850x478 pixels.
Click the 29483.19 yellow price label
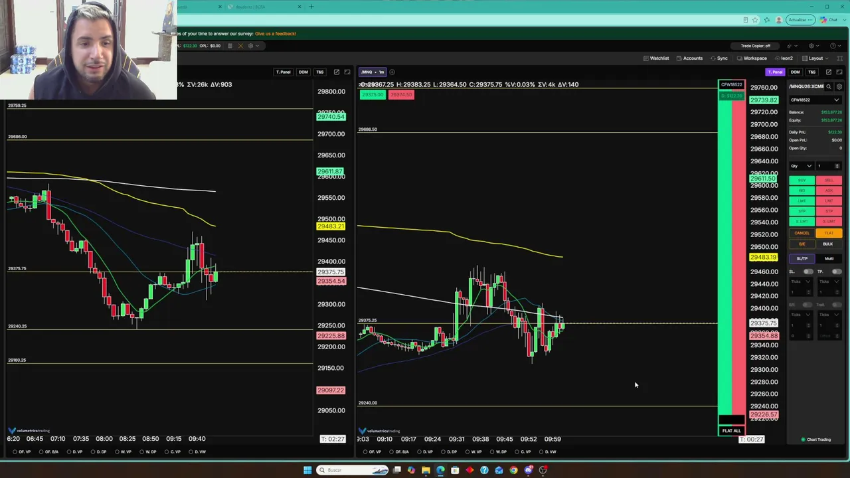coord(763,257)
